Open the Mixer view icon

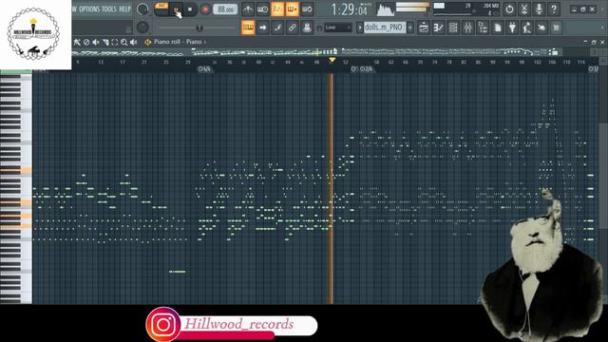pos(468,28)
